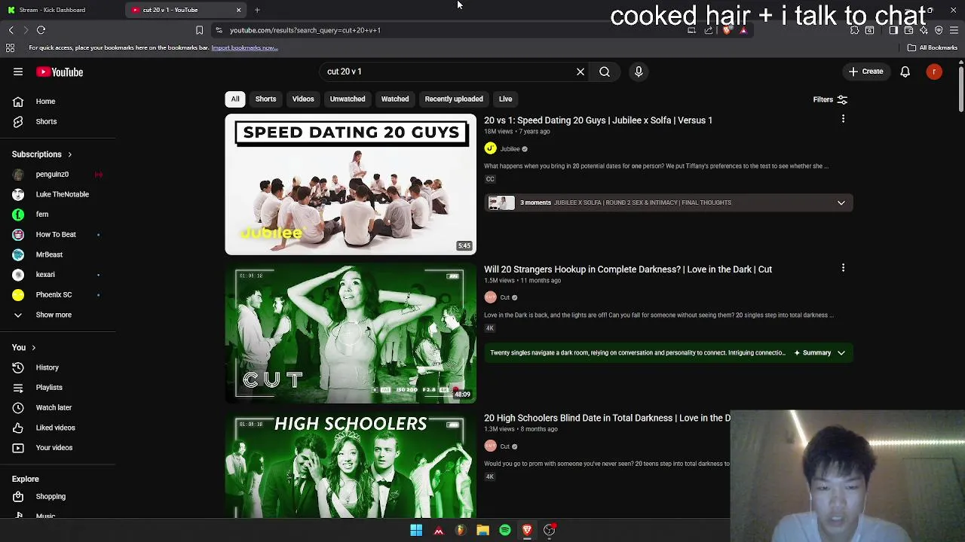Image resolution: width=965 pixels, height=542 pixels.
Task: Play the High Schoolers thumbnail
Action: coord(351,464)
